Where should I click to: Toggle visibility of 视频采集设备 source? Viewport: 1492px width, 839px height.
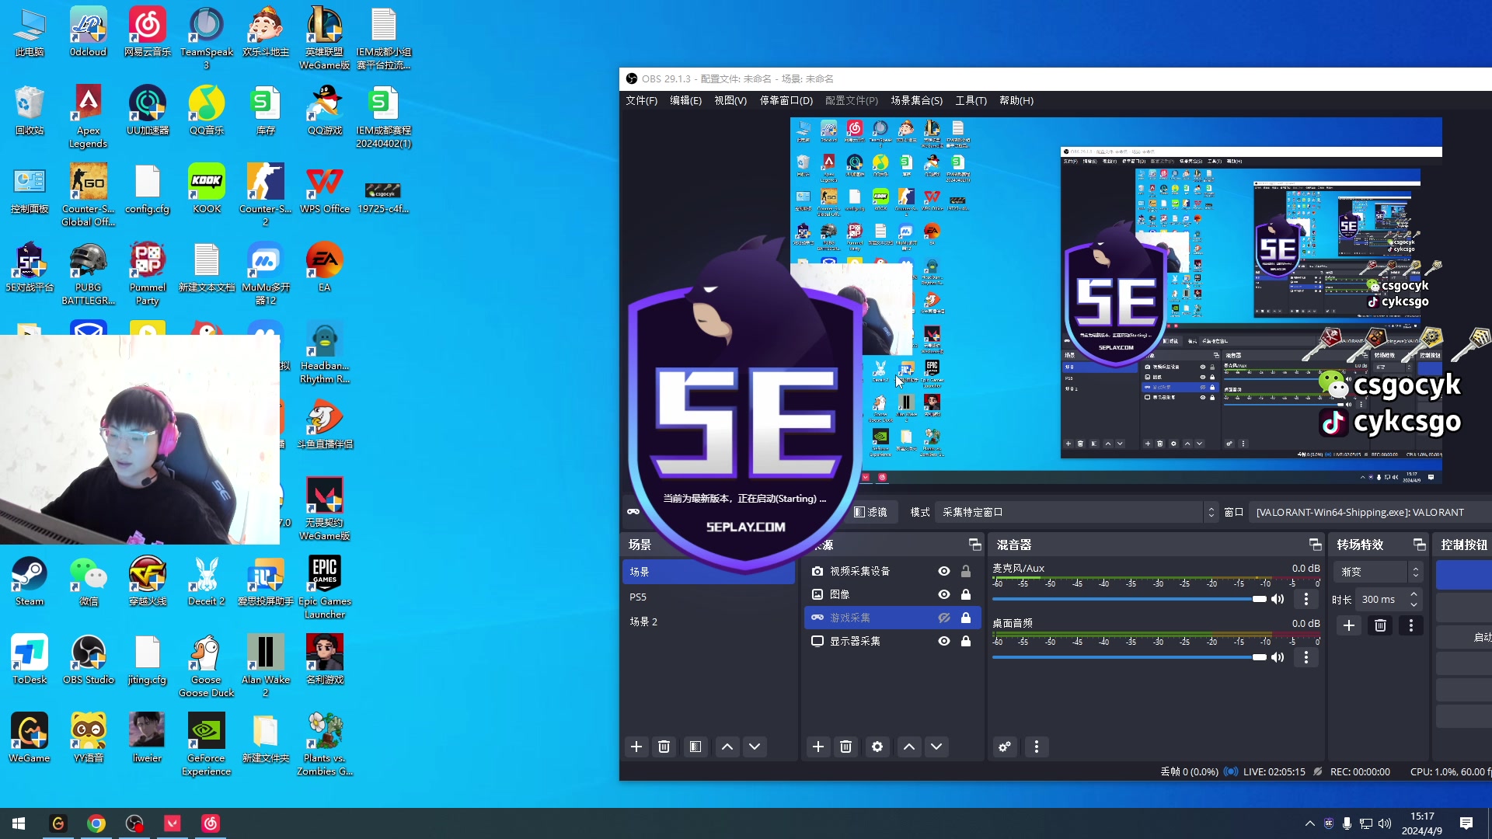(944, 571)
